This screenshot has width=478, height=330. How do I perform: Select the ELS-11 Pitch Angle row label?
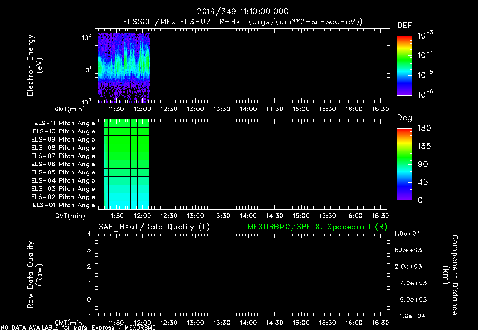click(x=64, y=124)
